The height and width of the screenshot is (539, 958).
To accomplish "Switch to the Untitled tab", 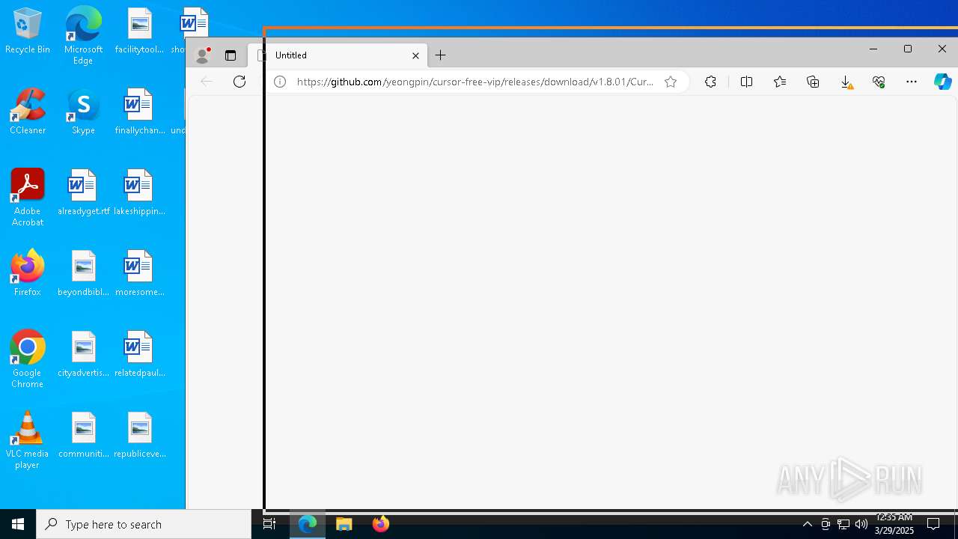I will point(338,55).
